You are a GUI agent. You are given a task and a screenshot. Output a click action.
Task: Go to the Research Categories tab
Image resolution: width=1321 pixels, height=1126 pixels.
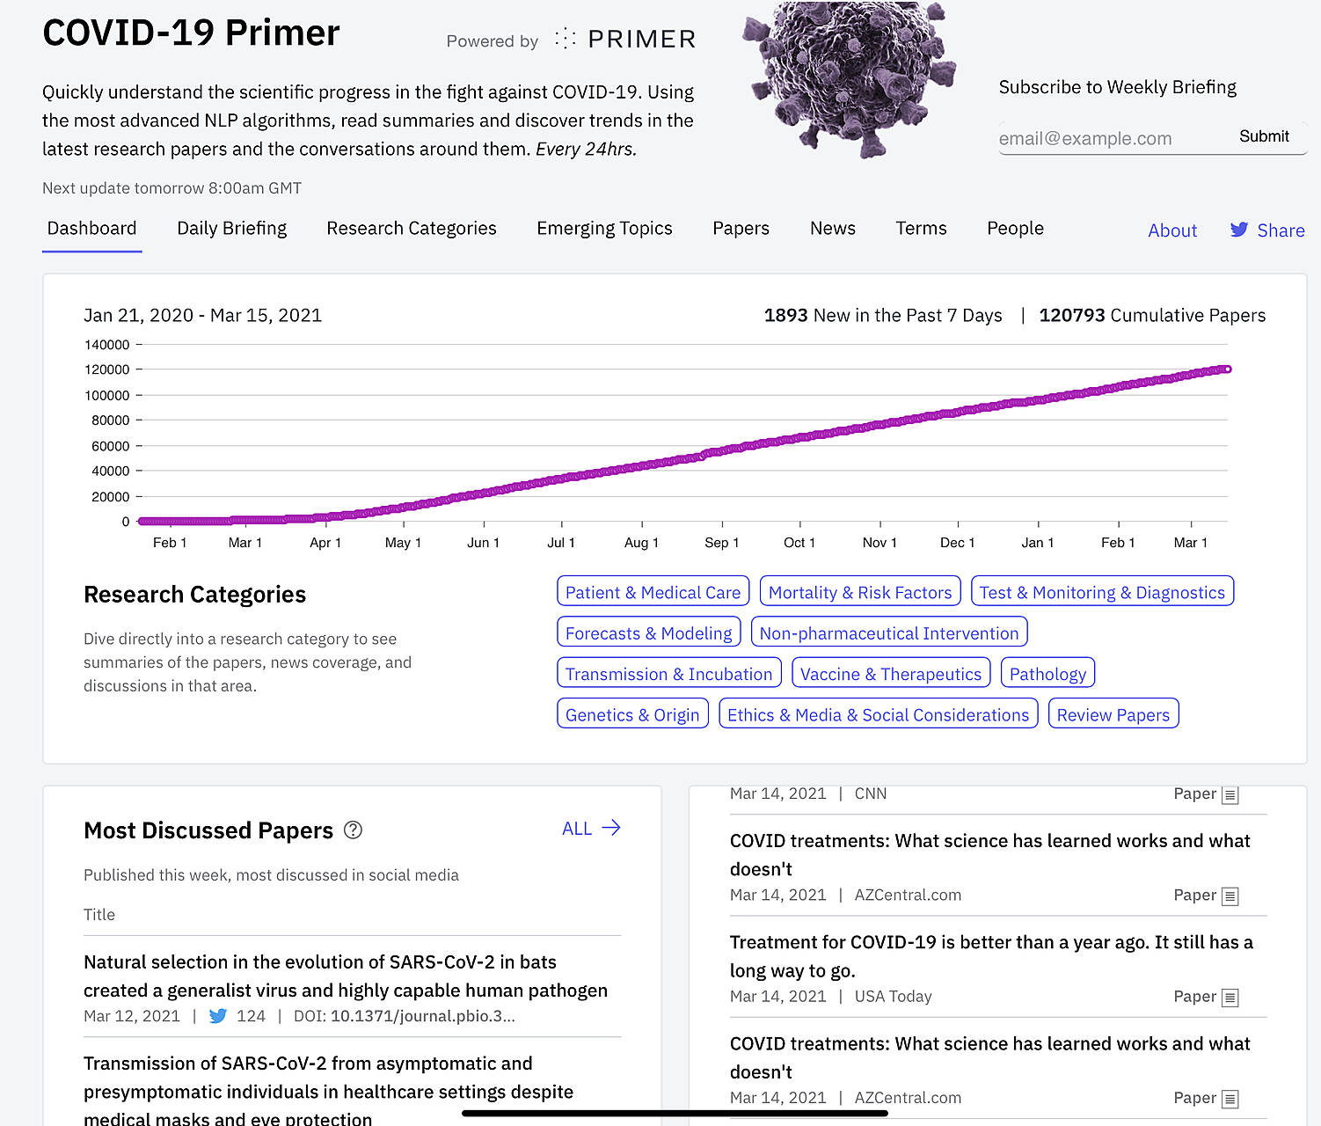[x=412, y=229]
